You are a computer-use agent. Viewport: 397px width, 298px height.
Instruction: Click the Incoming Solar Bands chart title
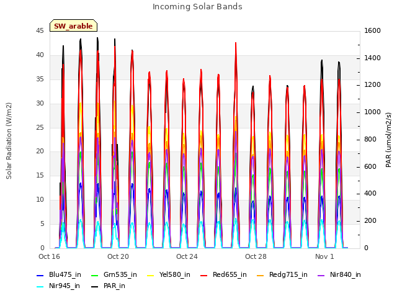click(x=197, y=7)
